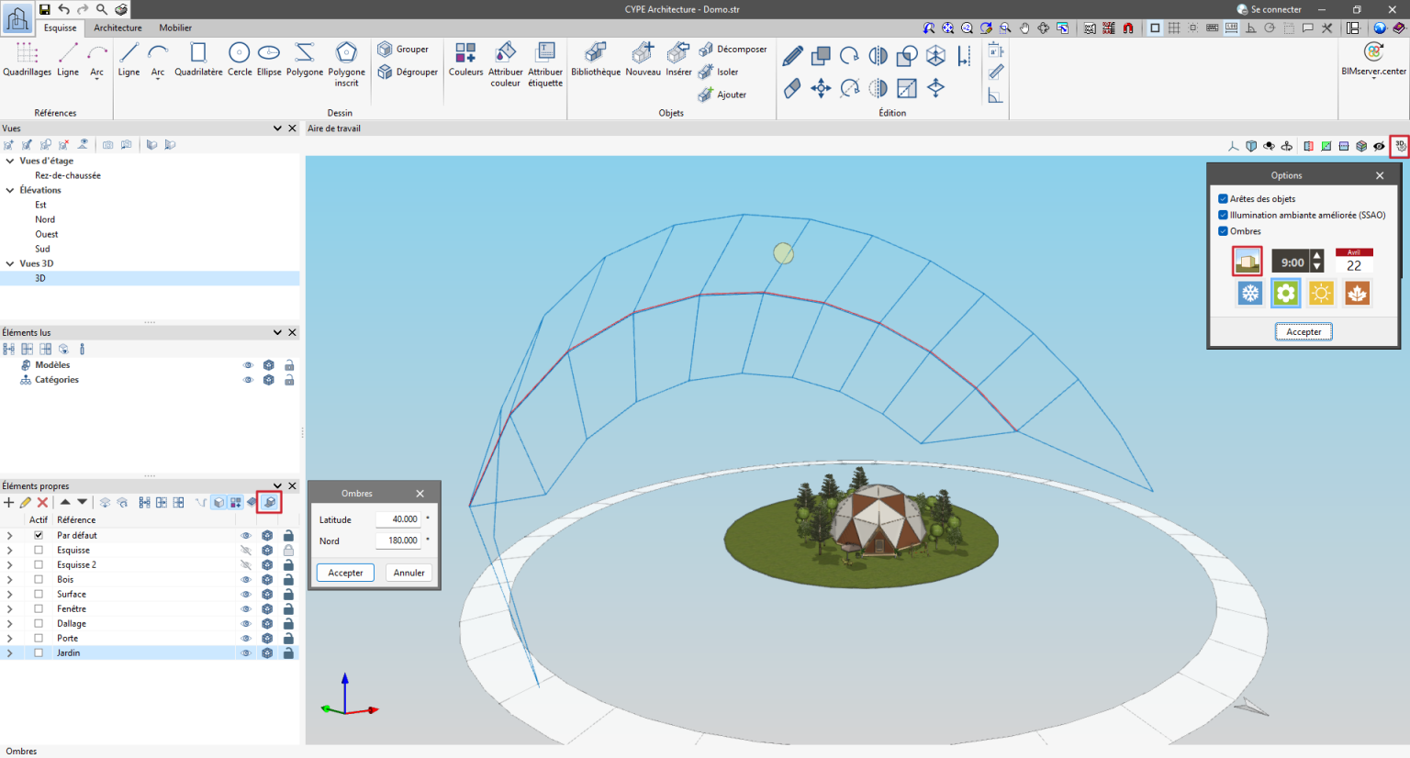Select the Décomposer tool
1410x758 pixels.
tap(734, 49)
